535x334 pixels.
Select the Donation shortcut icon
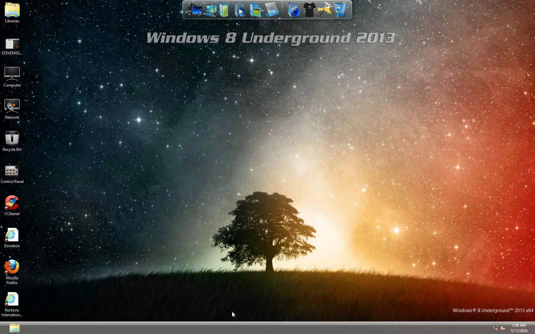(x=12, y=238)
